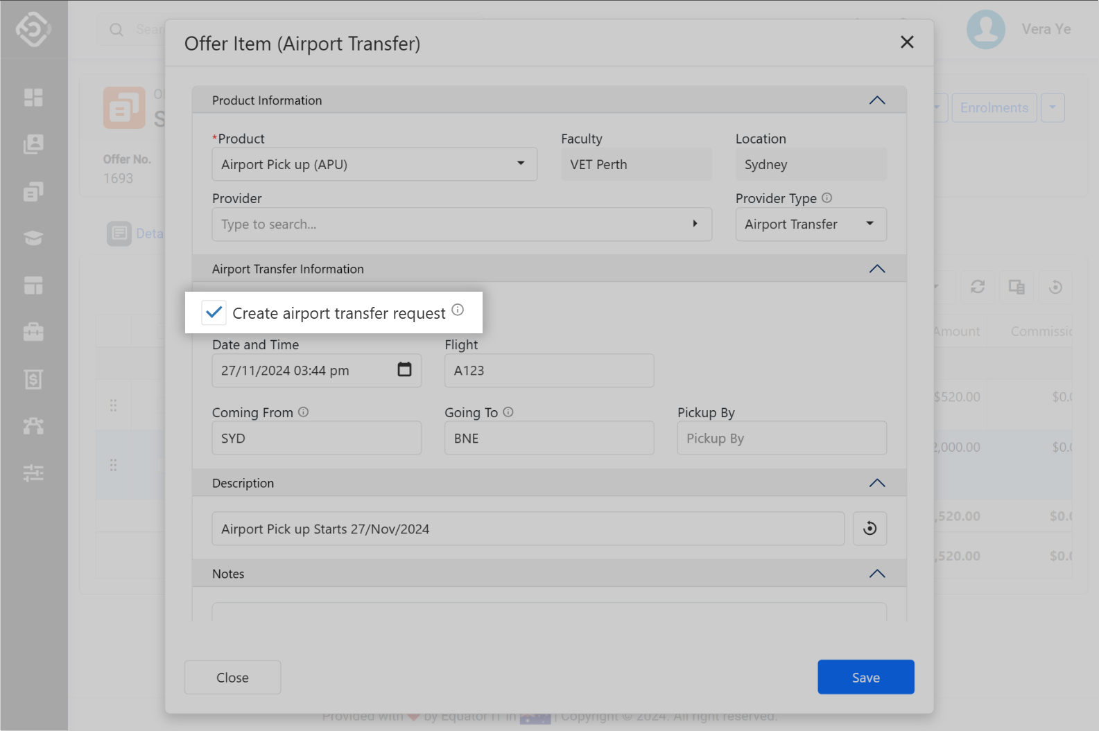This screenshot has width=1099, height=731.
Task: Click info icon beside Going To label
Action: (x=508, y=412)
